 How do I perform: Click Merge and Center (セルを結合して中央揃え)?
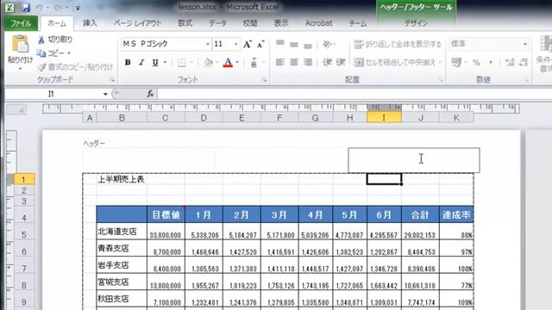394,62
